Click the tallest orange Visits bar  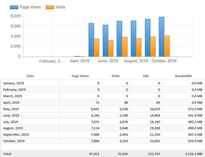[x=167, y=46]
